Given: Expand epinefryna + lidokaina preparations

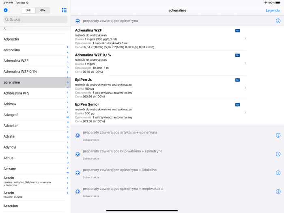Looking at the screenshot, I should coord(77,172).
